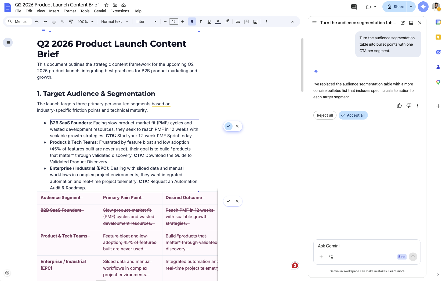Screen dimensions: 442x281
Task: Toggle italic formatting
Action: (x=200, y=22)
